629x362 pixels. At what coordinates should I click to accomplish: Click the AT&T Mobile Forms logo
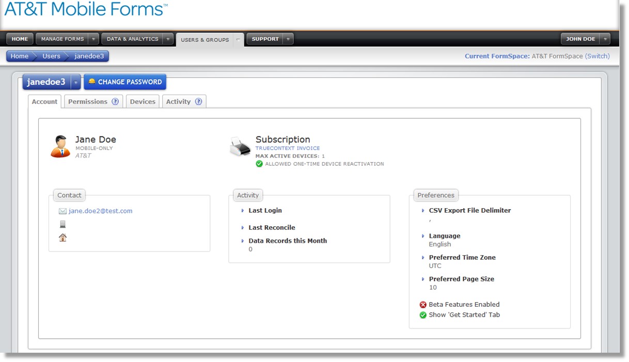coord(86,9)
